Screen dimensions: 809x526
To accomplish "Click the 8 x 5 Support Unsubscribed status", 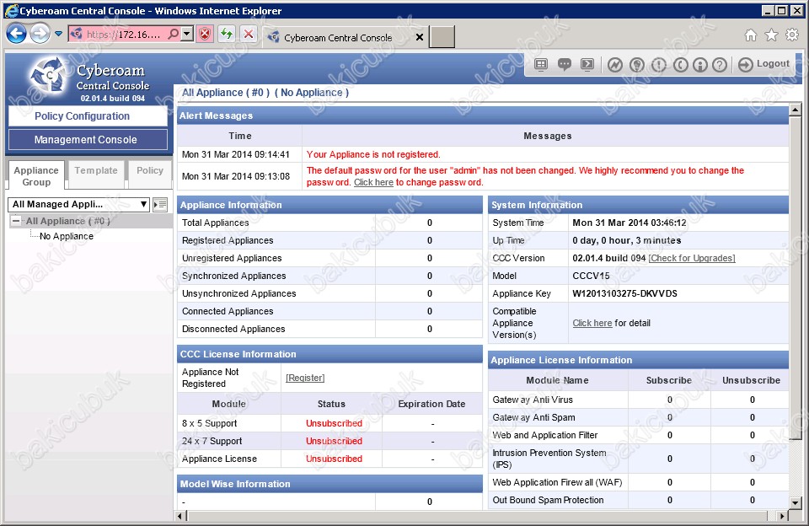I will [x=334, y=423].
